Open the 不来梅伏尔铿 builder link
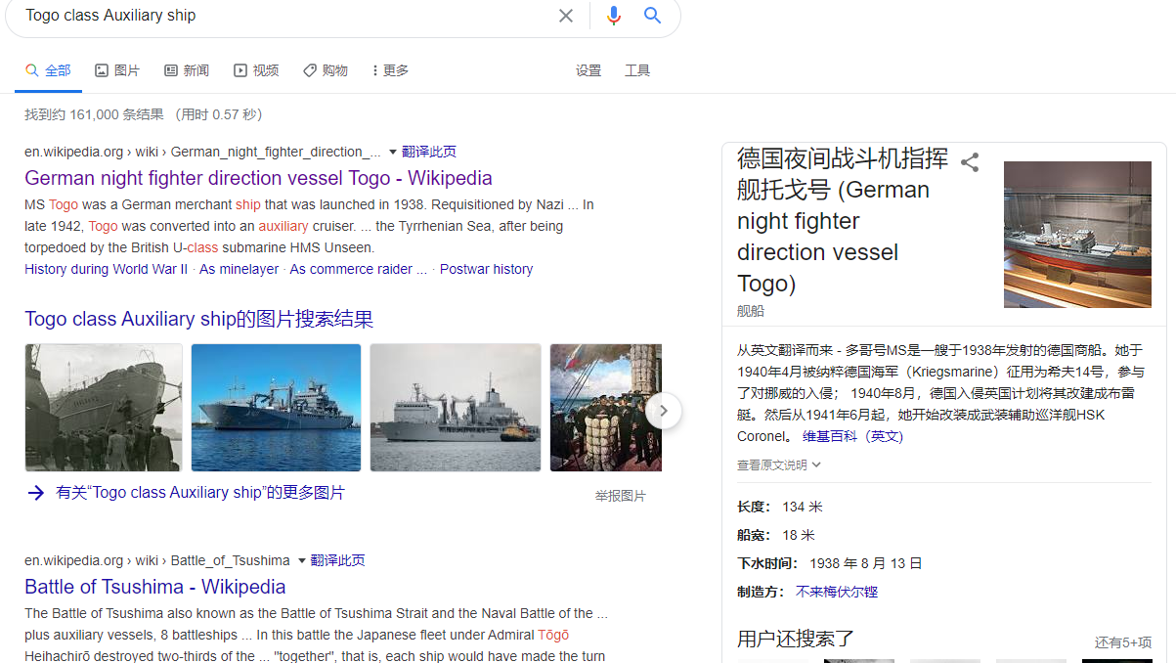Image resolution: width=1176 pixels, height=663 pixels. 837,592
